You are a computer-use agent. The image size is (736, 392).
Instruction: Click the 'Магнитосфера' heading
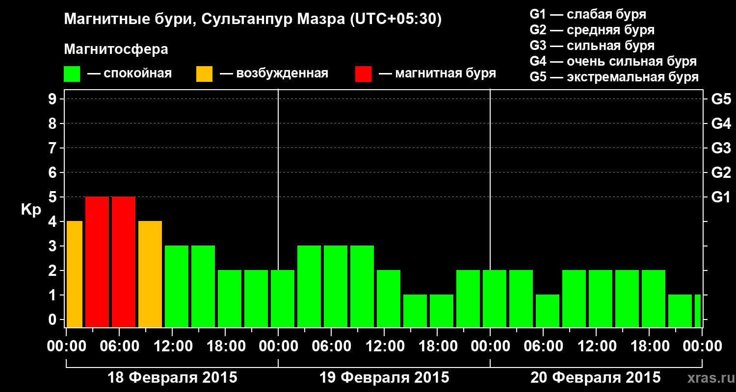(116, 49)
